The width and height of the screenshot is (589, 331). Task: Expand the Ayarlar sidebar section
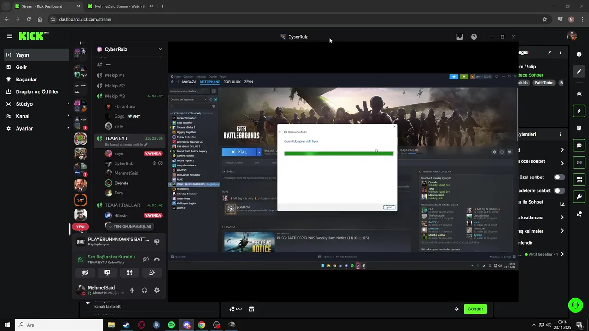click(69, 129)
